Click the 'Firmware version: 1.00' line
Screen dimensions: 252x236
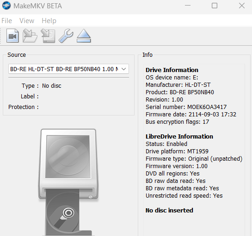(x=177, y=166)
